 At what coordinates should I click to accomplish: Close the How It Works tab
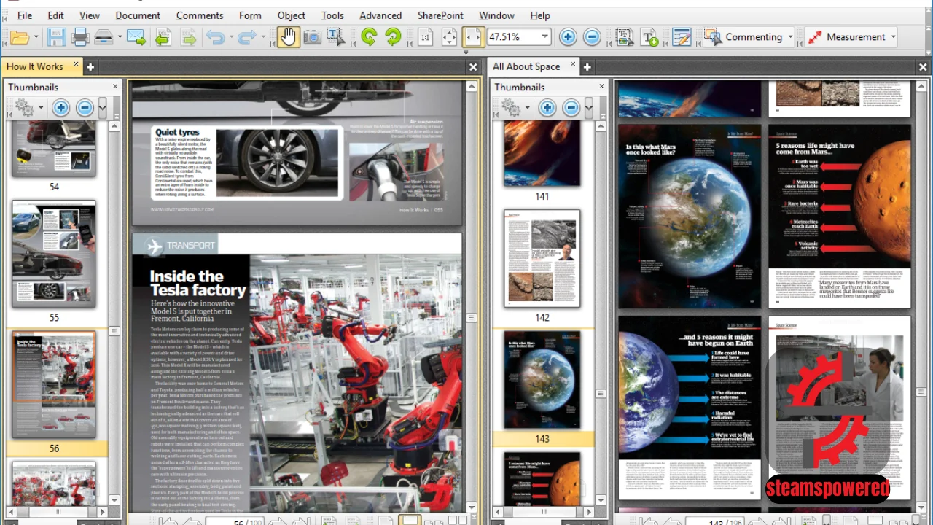(76, 65)
